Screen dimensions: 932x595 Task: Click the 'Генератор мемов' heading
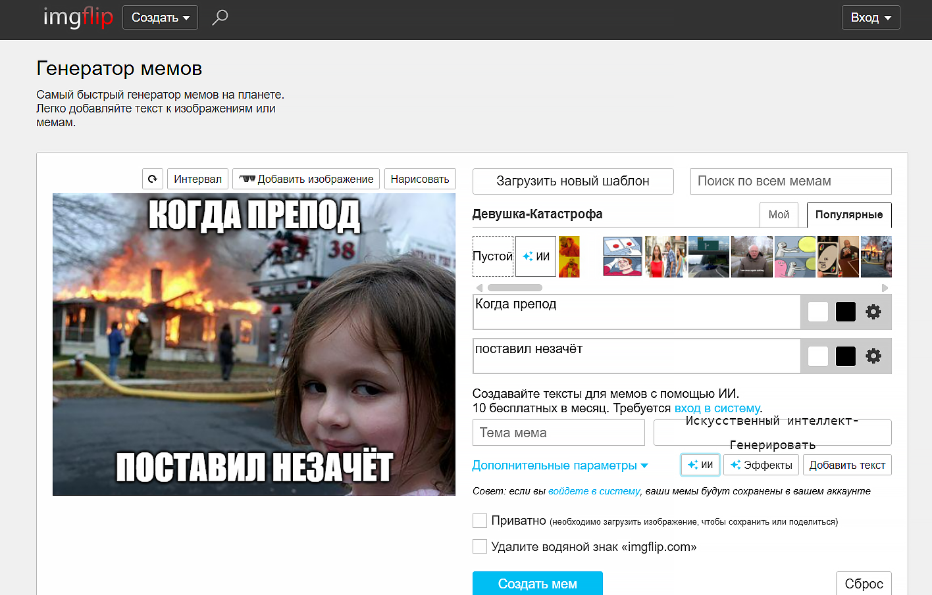[x=119, y=68]
